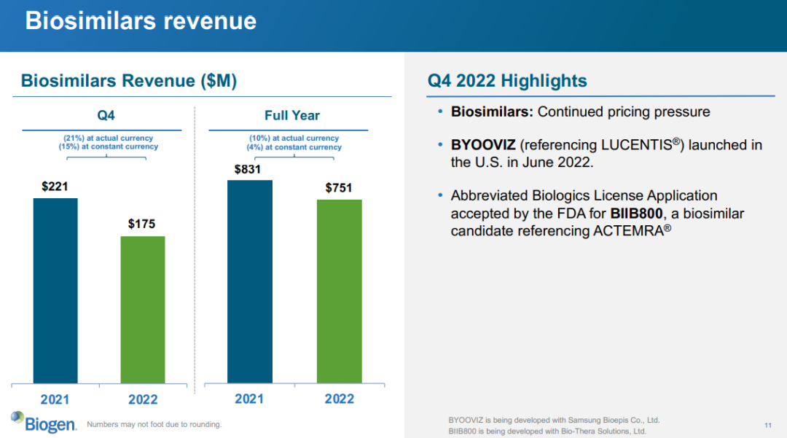Select the bold 'BIIB800' text in highlights
Image resolution: width=787 pixels, height=438 pixels.
pyautogui.click(x=635, y=214)
